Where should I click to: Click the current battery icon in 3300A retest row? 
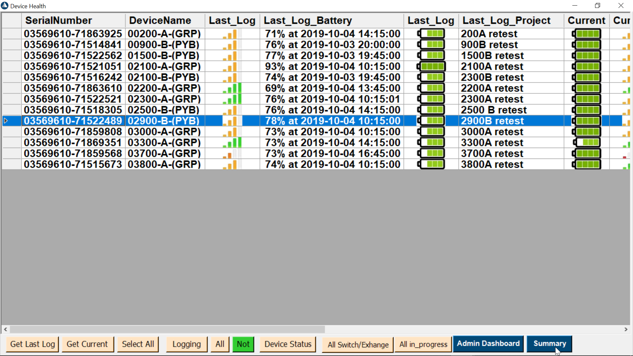coord(587,143)
